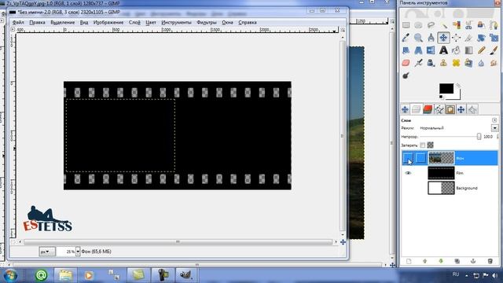Open the image menu button at ruler corner
Image resolution: width=503 pixels, height=283 pixels.
click(x=13, y=29)
